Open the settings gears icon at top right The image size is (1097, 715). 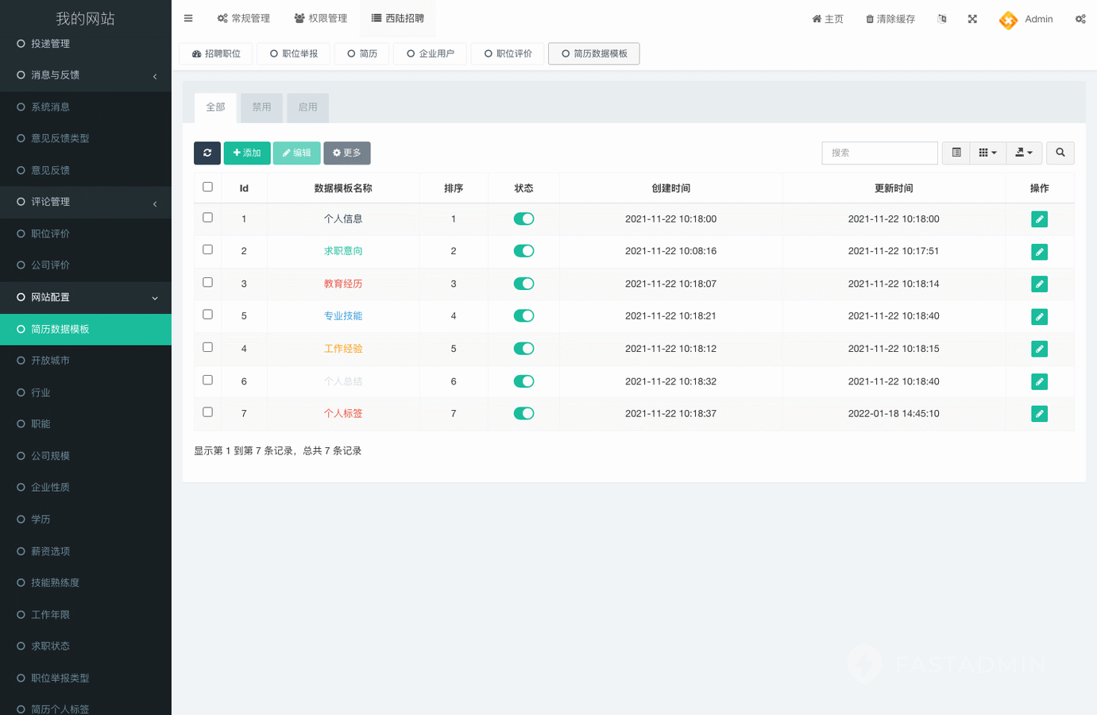1080,19
